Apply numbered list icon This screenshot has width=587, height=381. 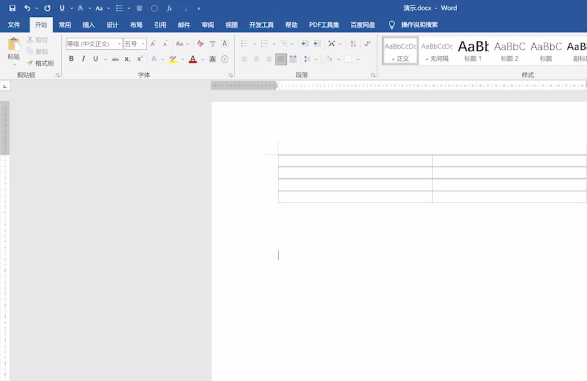264,44
